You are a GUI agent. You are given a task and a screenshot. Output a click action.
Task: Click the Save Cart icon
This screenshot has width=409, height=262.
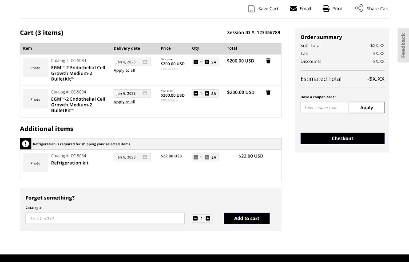[251, 8]
